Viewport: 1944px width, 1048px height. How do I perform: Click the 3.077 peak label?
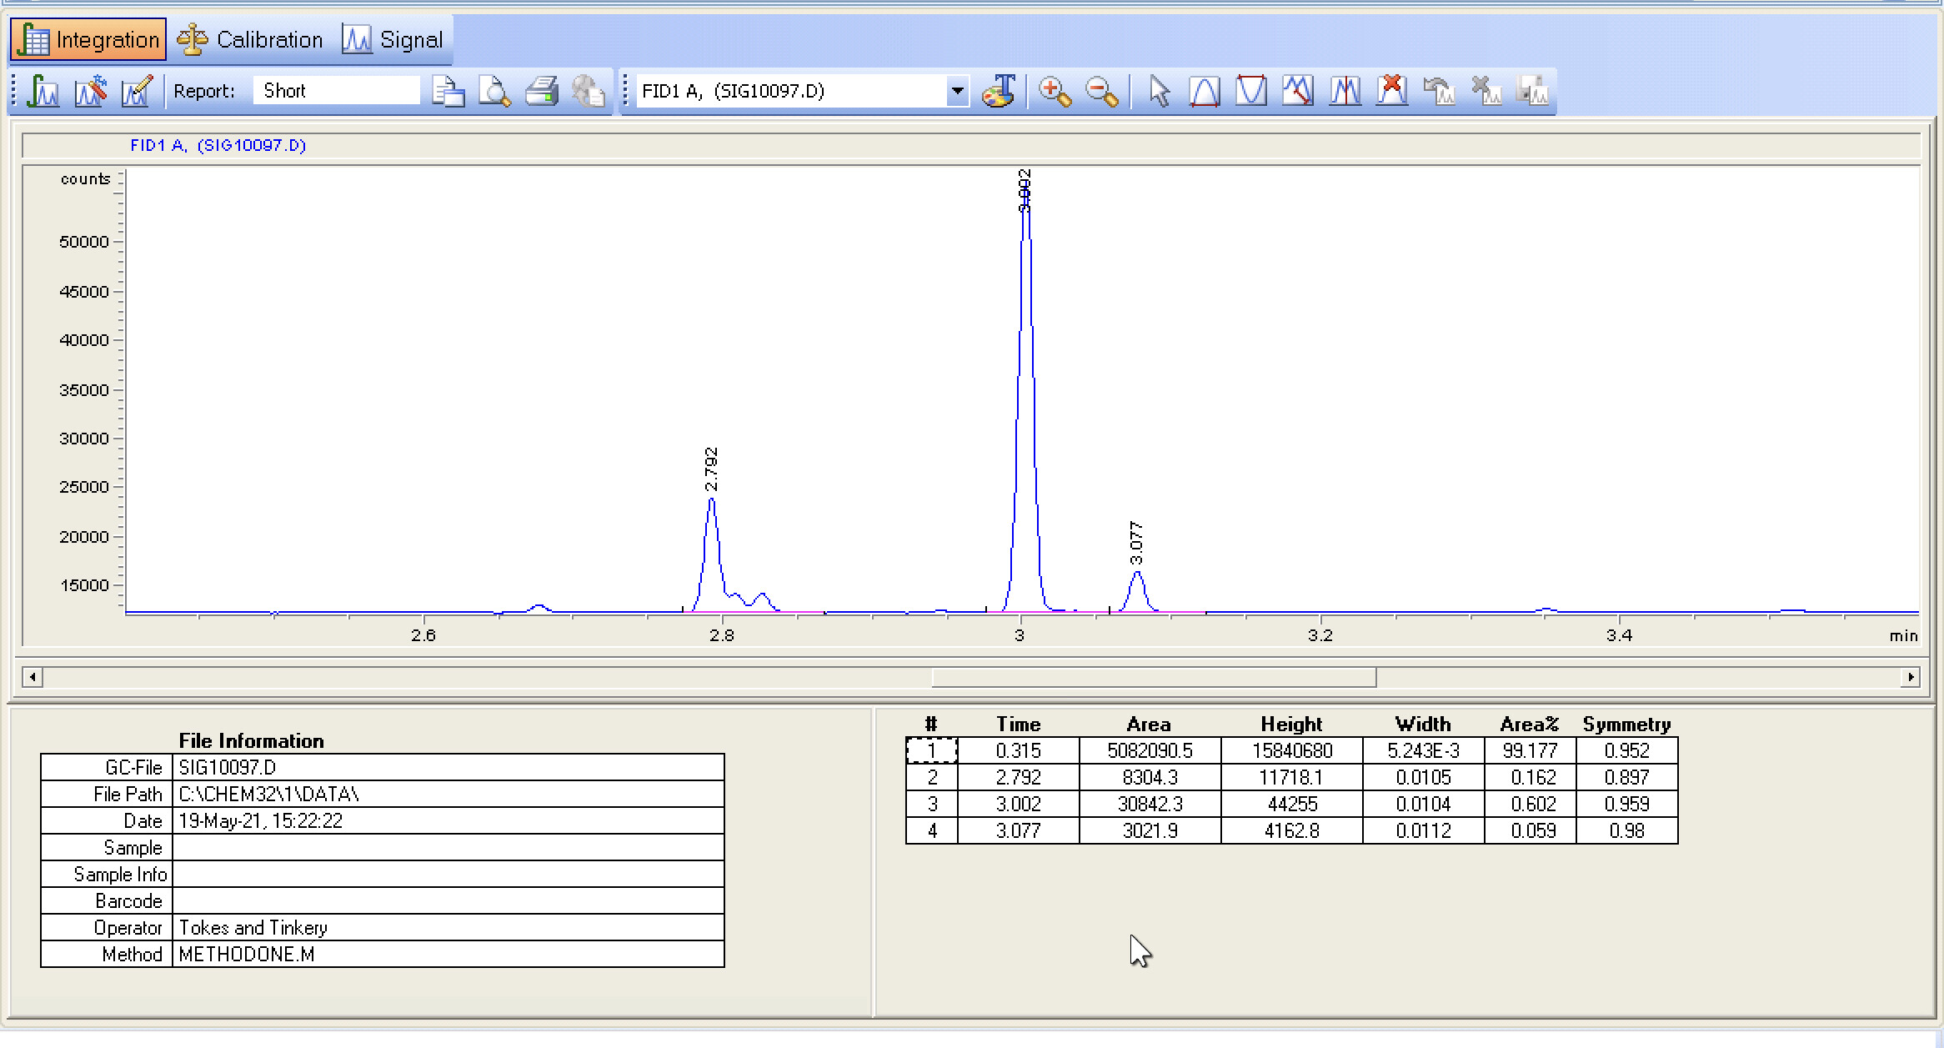pyautogui.click(x=1136, y=543)
